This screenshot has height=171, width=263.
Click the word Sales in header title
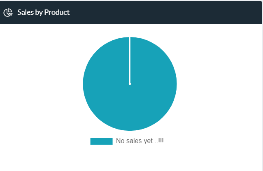point(26,12)
